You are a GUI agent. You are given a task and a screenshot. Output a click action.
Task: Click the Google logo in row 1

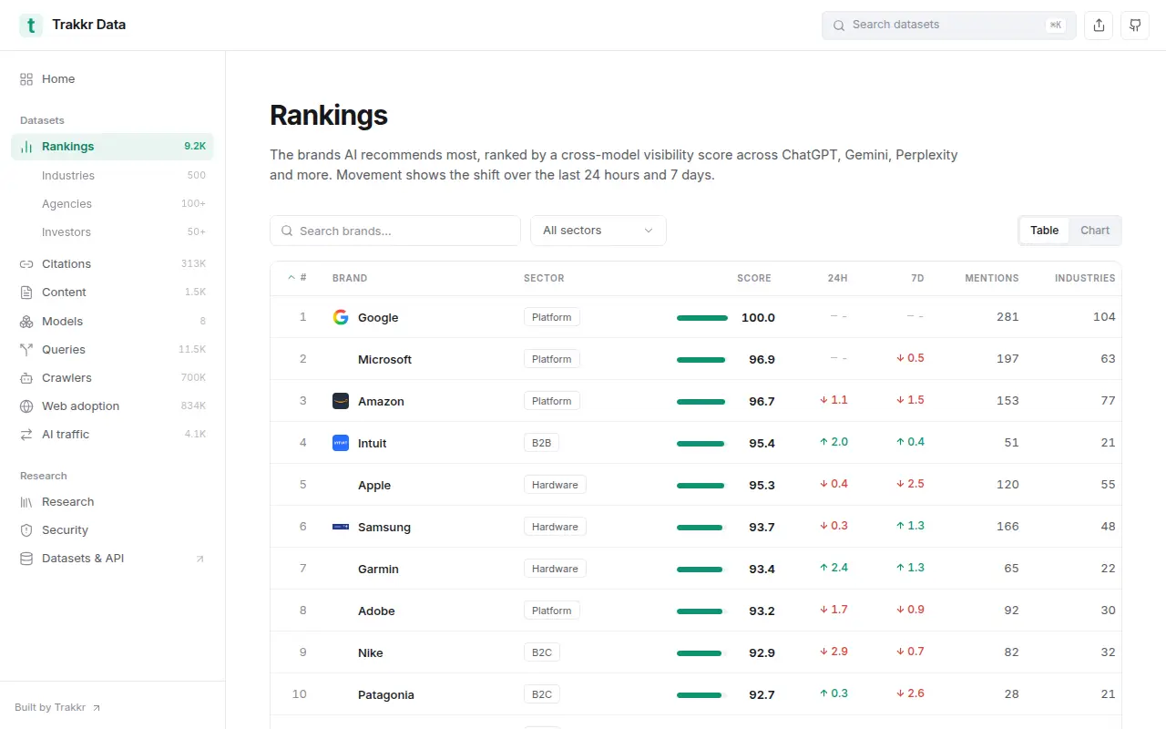(341, 317)
